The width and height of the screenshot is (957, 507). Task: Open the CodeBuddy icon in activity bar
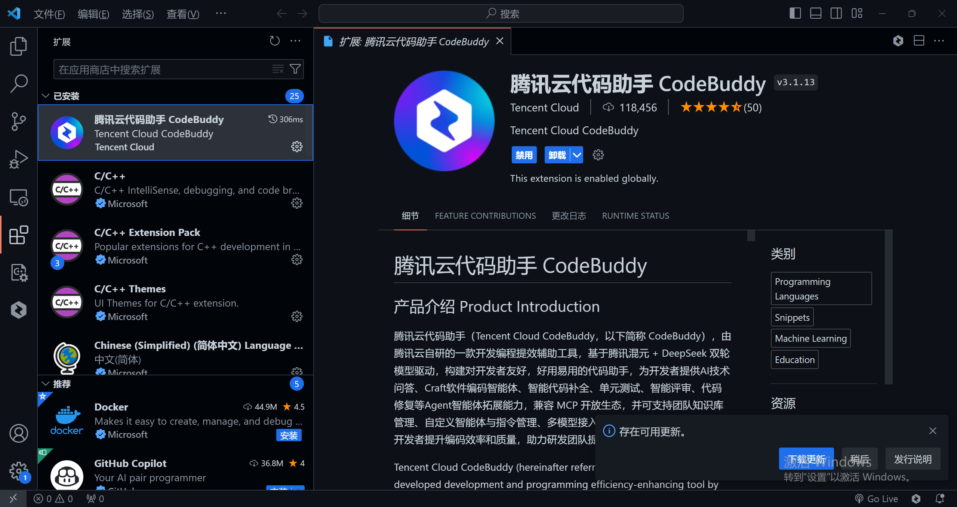point(18,310)
